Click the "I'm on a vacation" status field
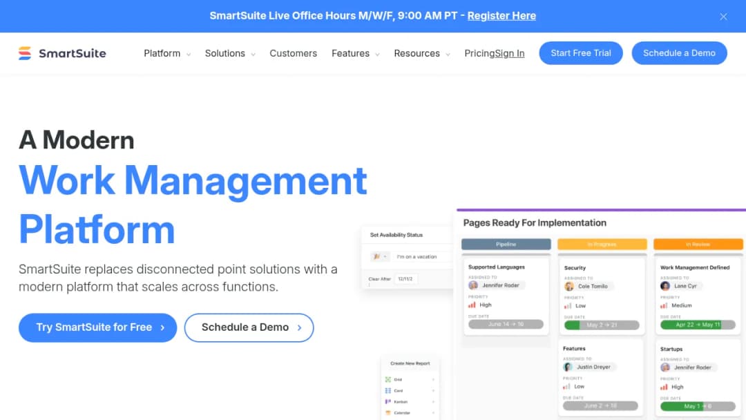The image size is (746, 420). click(421, 256)
